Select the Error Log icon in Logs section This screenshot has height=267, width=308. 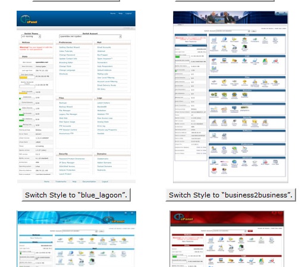click(x=275, y=61)
